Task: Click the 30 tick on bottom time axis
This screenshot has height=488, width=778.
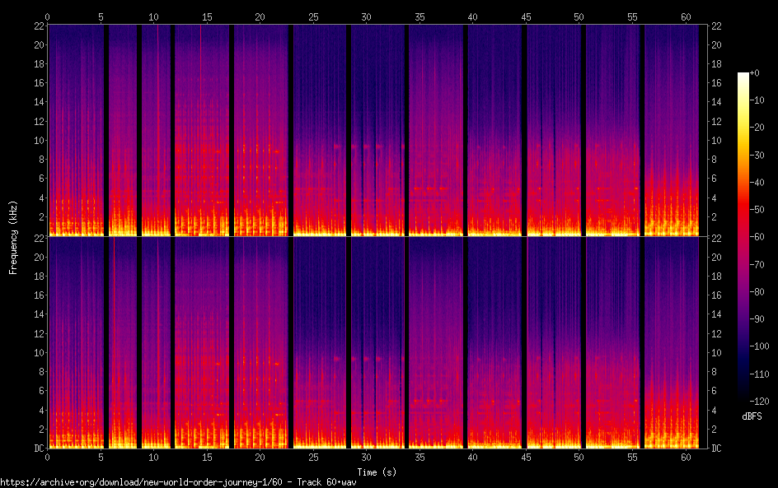Action: pyautogui.click(x=366, y=456)
